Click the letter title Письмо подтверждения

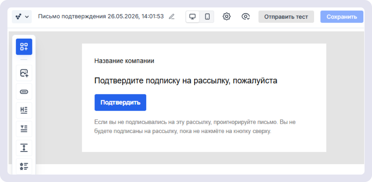101,17
